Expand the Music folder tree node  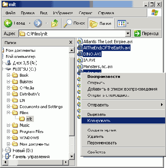tap(9, 125)
